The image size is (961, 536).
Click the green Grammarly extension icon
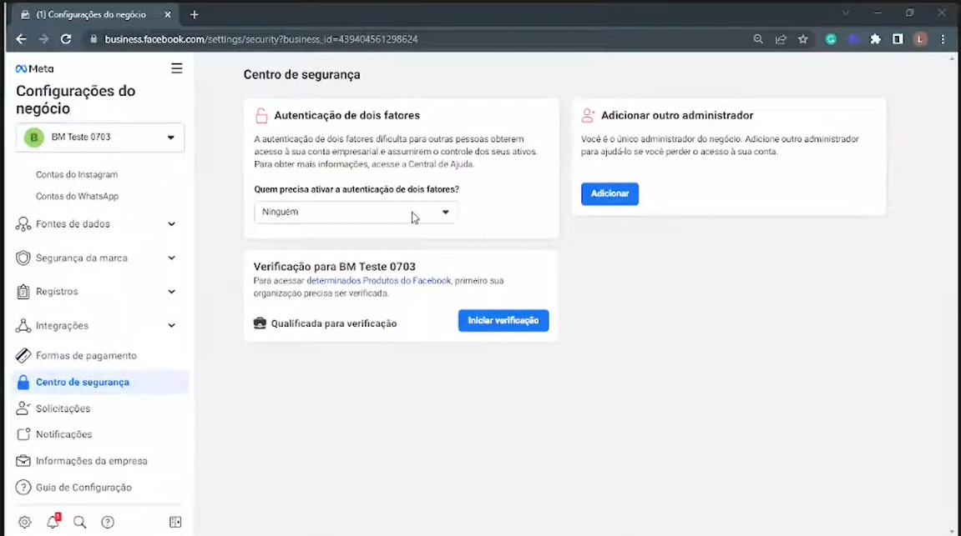831,39
